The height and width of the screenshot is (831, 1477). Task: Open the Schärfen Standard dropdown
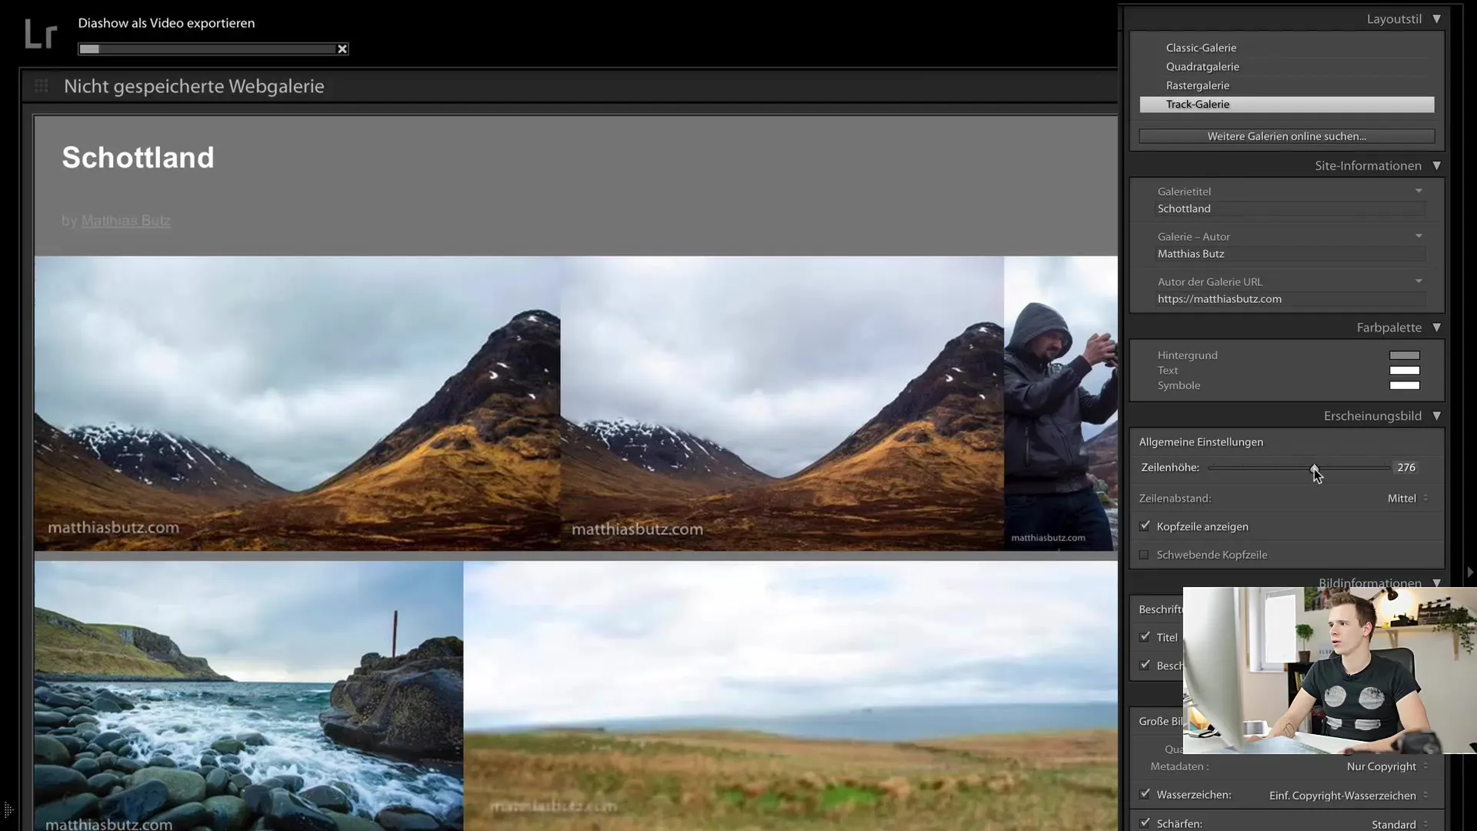1399,824
